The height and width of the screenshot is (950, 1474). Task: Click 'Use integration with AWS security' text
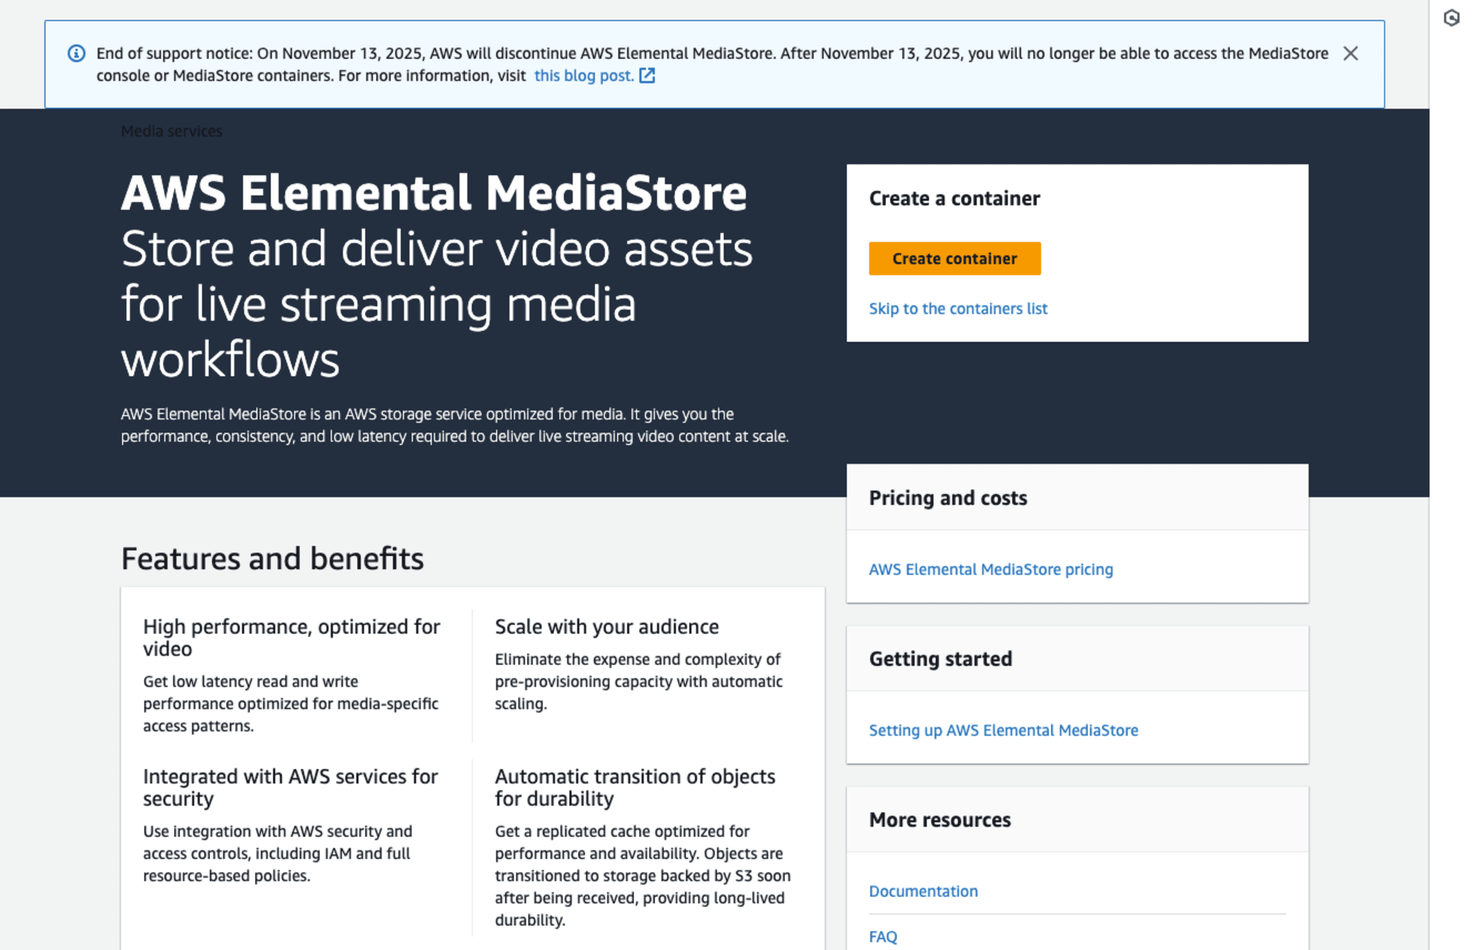coord(278,853)
